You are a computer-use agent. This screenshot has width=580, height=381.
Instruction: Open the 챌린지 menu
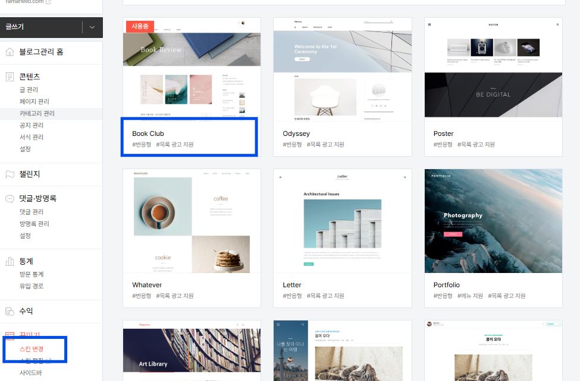pyautogui.click(x=30, y=174)
